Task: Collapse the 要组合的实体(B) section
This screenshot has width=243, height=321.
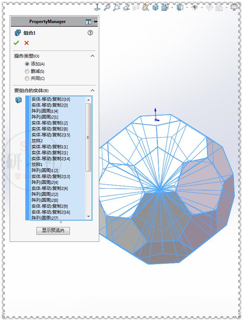Action: [93, 91]
